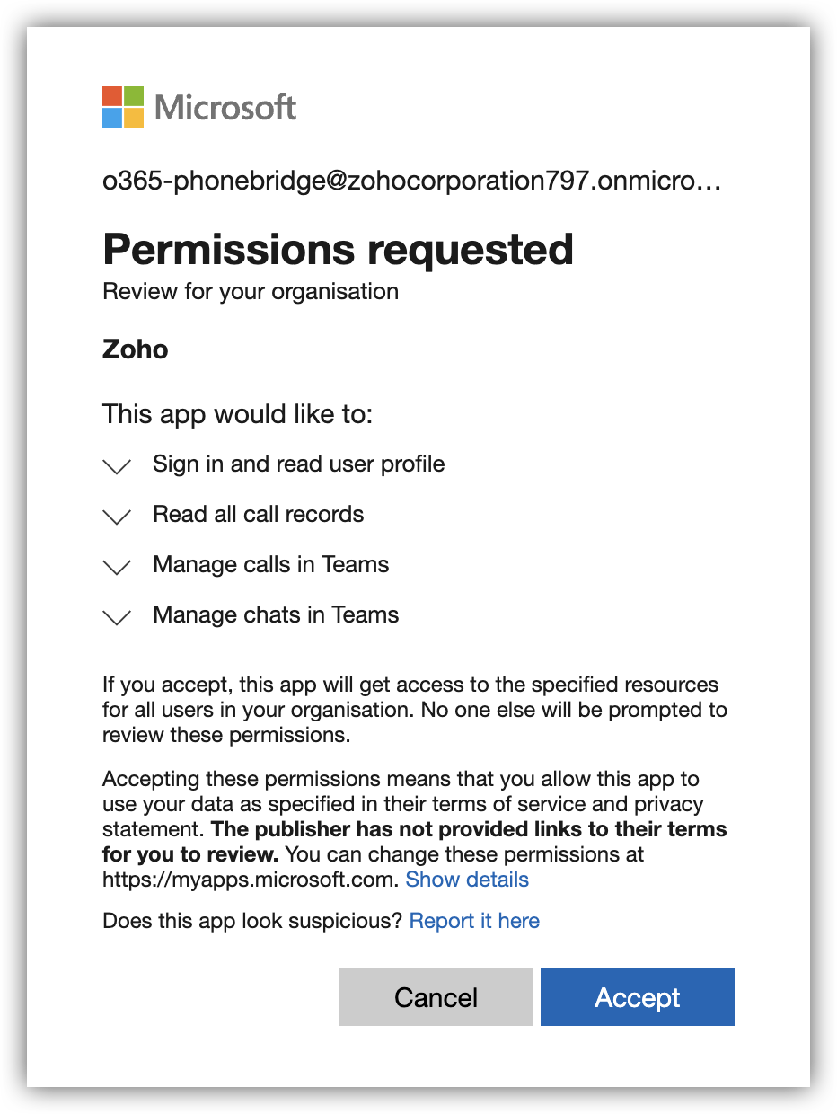The width and height of the screenshot is (837, 1114).
Task: Click the myapps.microsoft.com URL text
Action: (x=250, y=880)
